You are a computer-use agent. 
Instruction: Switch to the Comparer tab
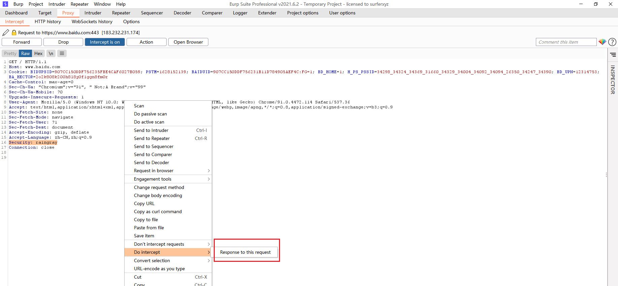[x=212, y=13]
